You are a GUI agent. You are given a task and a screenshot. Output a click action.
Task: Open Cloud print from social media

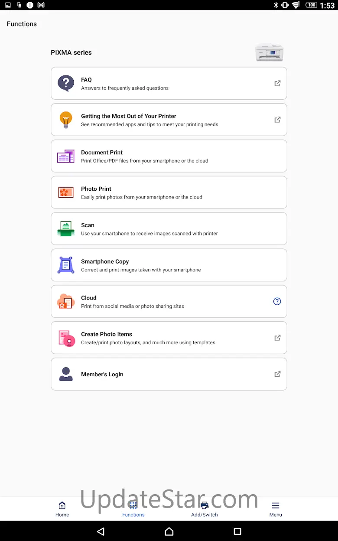[x=169, y=301]
